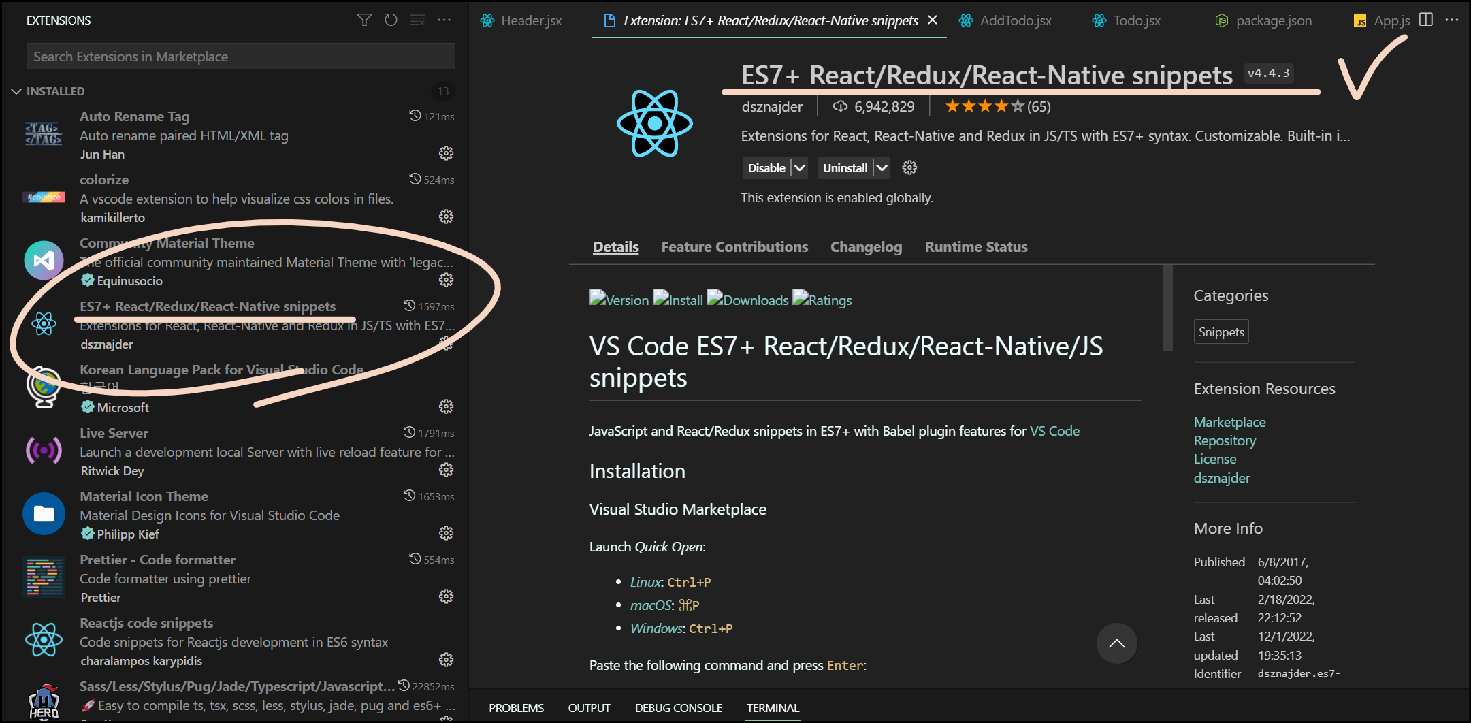This screenshot has width=1471, height=723.
Task: Open the Feature Contributions tab
Action: click(734, 246)
